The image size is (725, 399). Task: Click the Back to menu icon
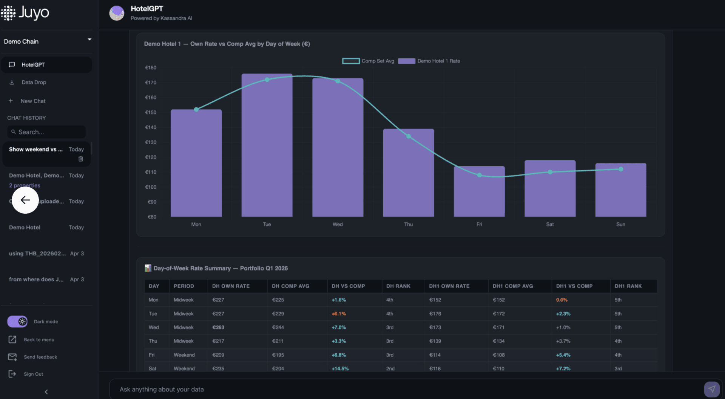click(12, 339)
